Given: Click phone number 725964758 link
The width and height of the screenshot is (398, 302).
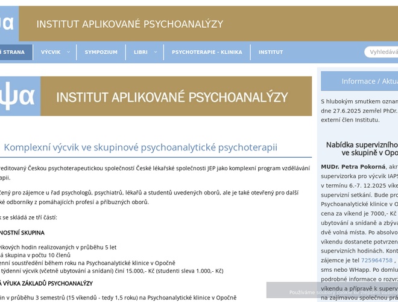Looking at the screenshot, I should pyautogui.click(x=377, y=260).
